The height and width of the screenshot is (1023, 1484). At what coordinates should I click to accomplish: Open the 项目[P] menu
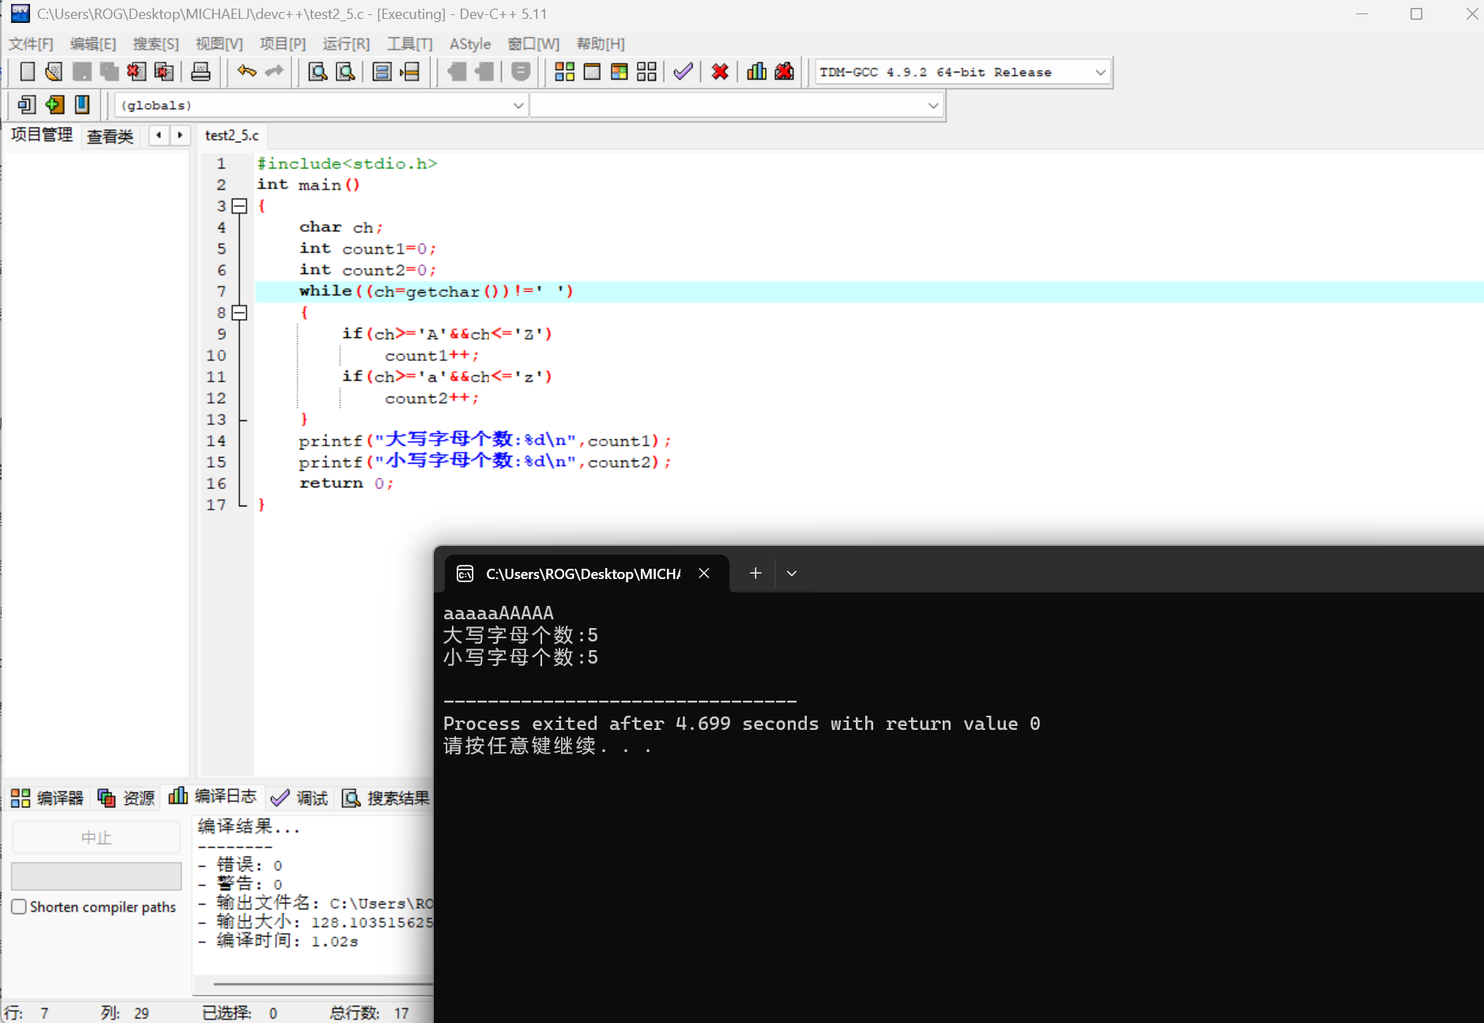(x=282, y=44)
